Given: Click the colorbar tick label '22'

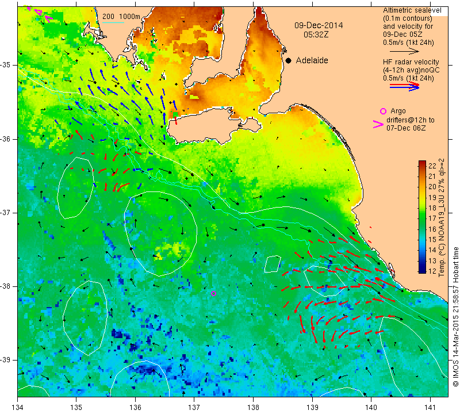Looking at the screenshot, I should click(x=432, y=166).
